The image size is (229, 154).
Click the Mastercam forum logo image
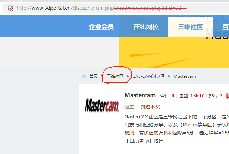coord(102,105)
